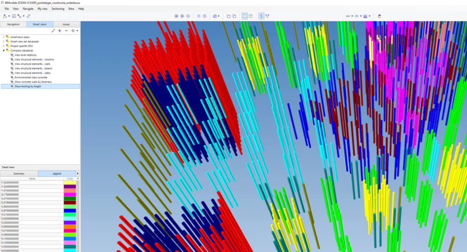This screenshot has width=467, height=252.
Task: Click the connect/share toolbar icon
Action: [20, 16]
